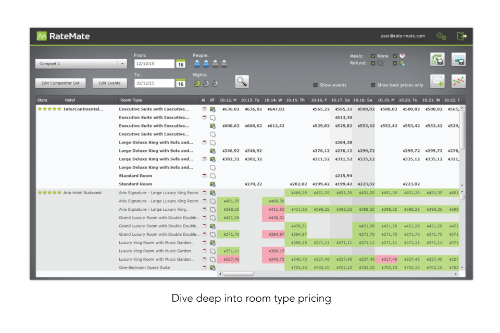500x333 pixels.
Task: Click the RateMate logo
Action: point(61,35)
